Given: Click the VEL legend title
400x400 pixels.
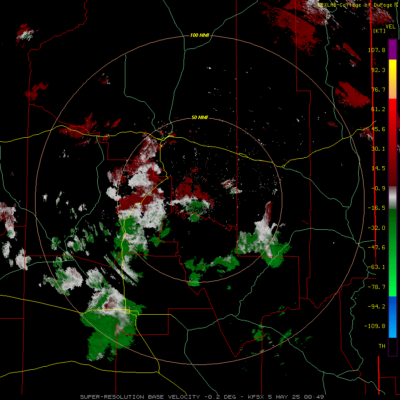Looking at the screenshot, I should click(x=391, y=27).
